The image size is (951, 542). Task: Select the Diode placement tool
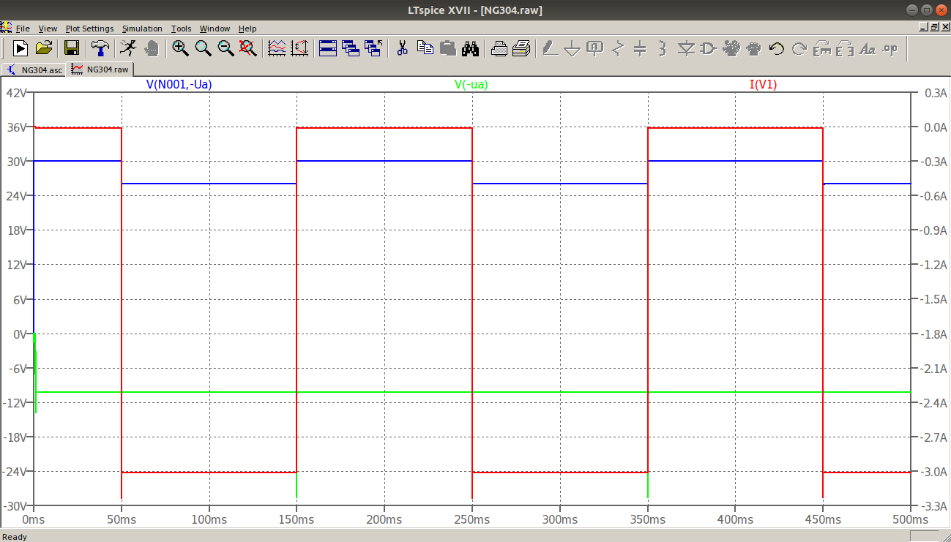pos(686,48)
